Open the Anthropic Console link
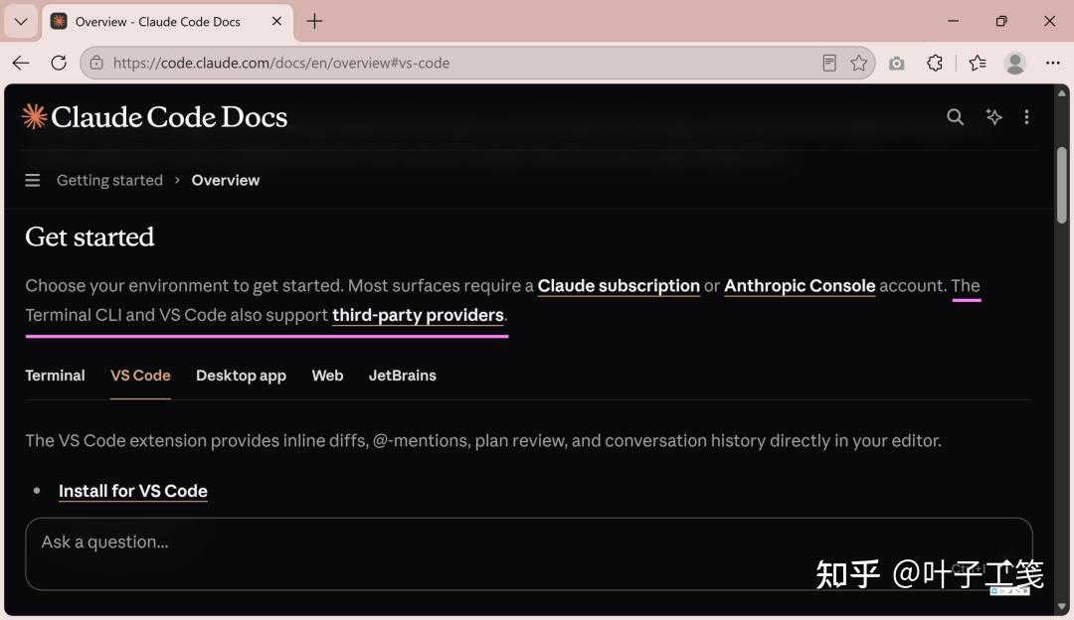This screenshot has height=620, width=1074. point(800,286)
